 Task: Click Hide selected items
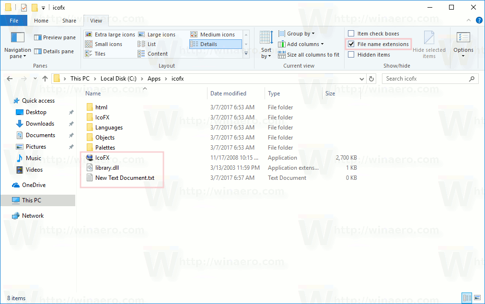pos(429,43)
